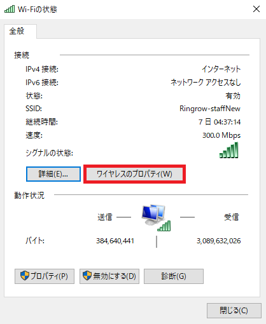Click the received bytes value 3,089,632,026
Viewport: 266px width, 324px height.
point(218,241)
